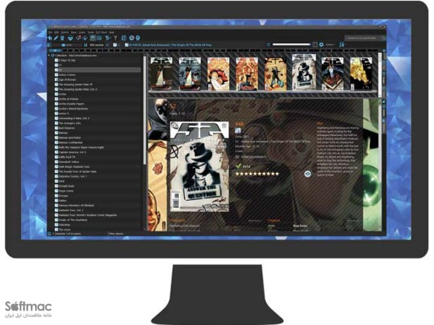
Task: Select "Famous Monsters of Filmland" series
Action: 76,205
